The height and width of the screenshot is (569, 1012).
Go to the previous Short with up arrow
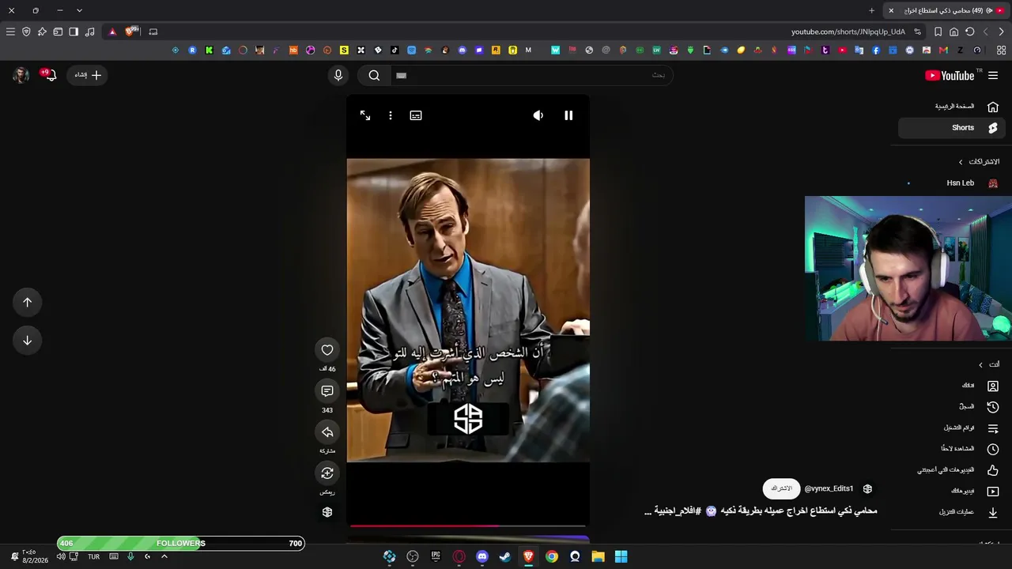click(x=27, y=302)
